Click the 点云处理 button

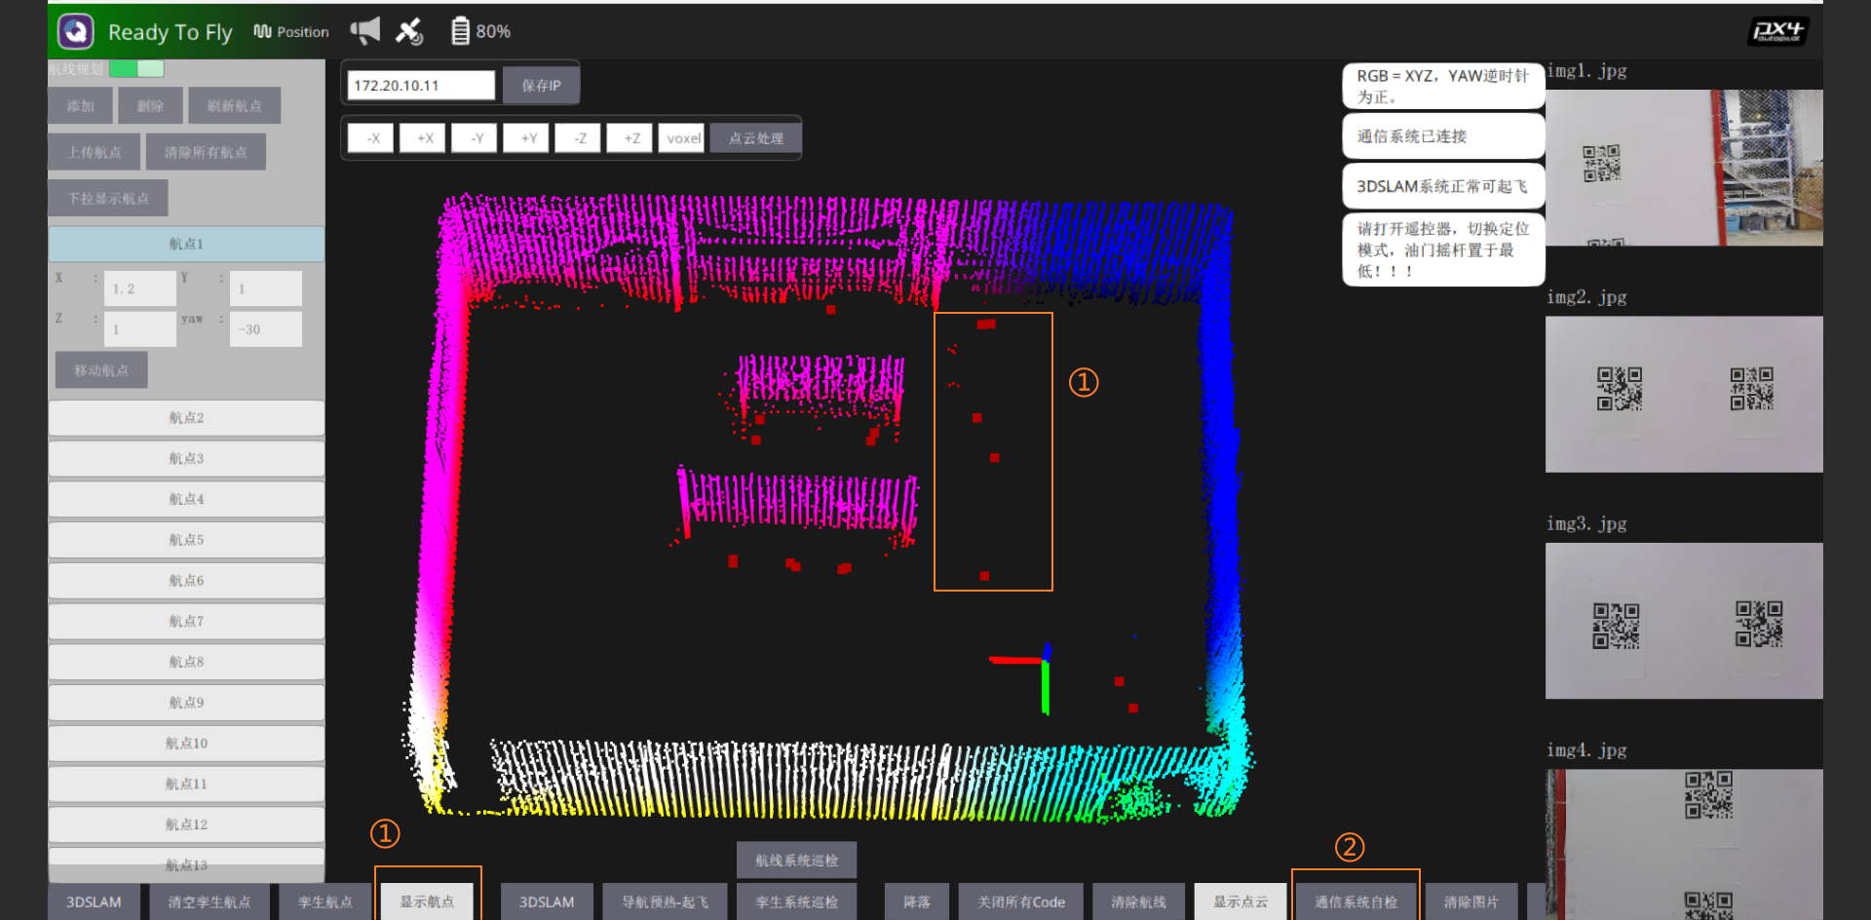tap(756, 138)
